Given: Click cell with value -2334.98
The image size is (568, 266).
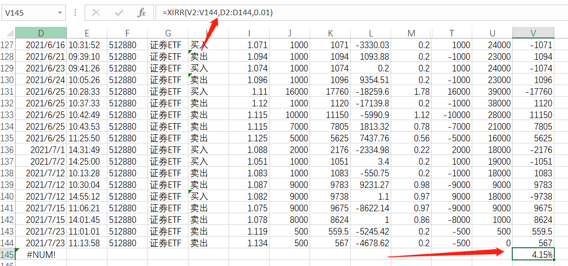Looking at the screenshot, I should click(371, 149).
